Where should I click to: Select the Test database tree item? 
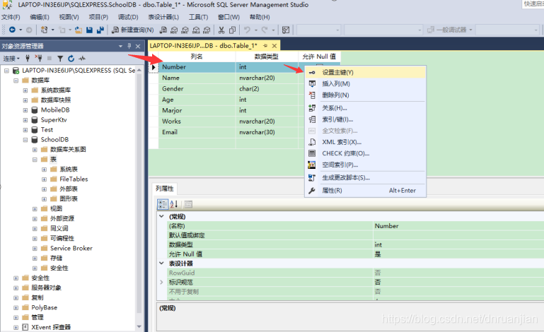[47, 129]
